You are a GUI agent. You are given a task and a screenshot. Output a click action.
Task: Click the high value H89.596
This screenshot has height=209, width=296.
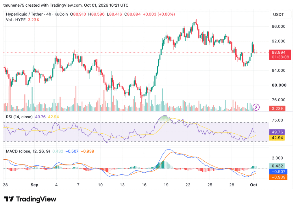pos(96,14)
